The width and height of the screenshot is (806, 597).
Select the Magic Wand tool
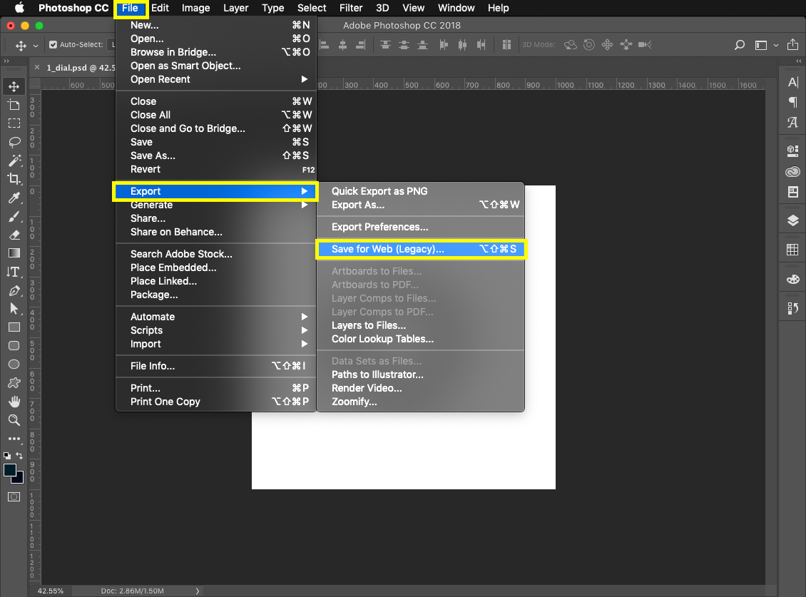tap(14, 160)
